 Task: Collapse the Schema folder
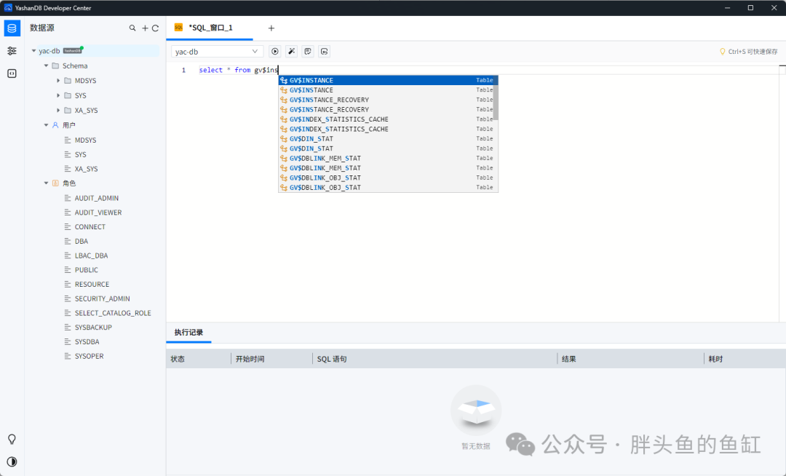tap(46, 66)
